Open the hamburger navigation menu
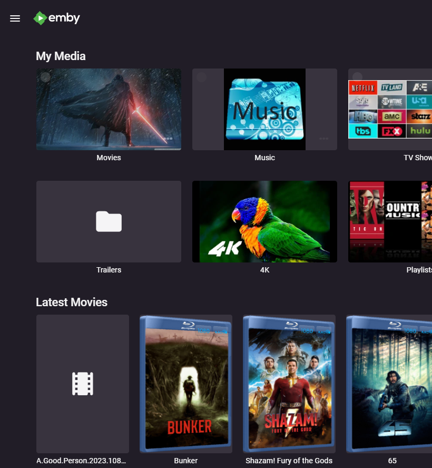Viewport: 432px width, 468px height. pyautogui.click(x=15, y=18)
